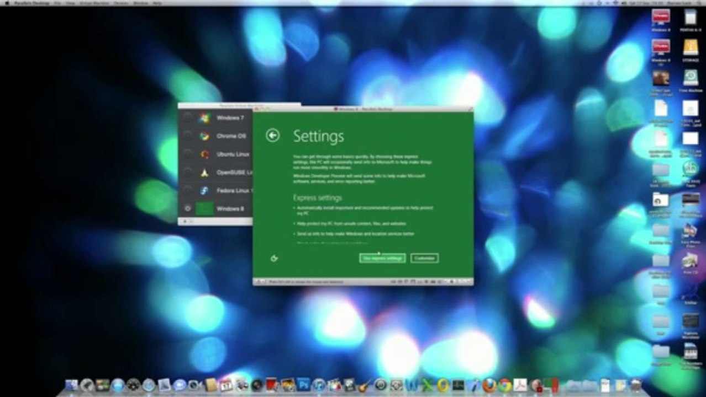
Task: Launch Microsoft Word from the Dock
Action: point(411,385)
